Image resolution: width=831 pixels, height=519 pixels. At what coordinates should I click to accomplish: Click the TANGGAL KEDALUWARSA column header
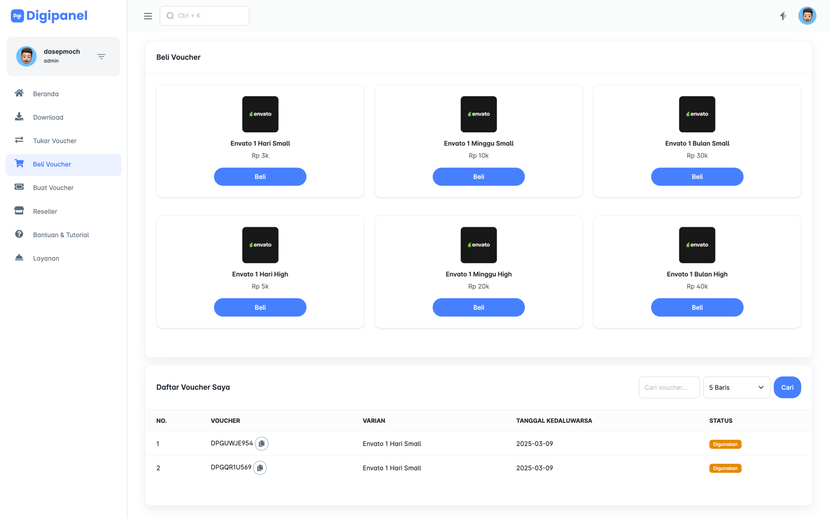click(554, 421)
